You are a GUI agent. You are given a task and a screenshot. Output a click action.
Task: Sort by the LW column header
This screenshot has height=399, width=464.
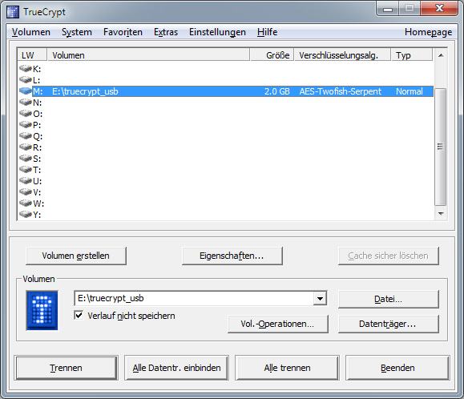(x=32, y=55)
